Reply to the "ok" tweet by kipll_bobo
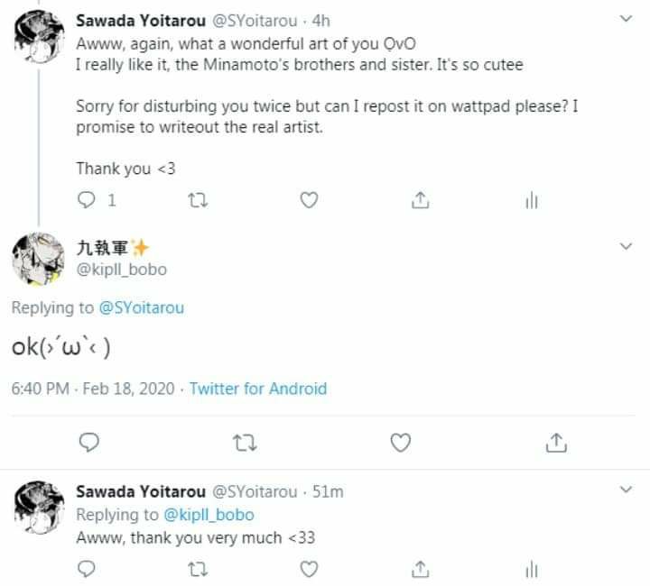Viewport: 650px width, 586px height. coord(88,442)
